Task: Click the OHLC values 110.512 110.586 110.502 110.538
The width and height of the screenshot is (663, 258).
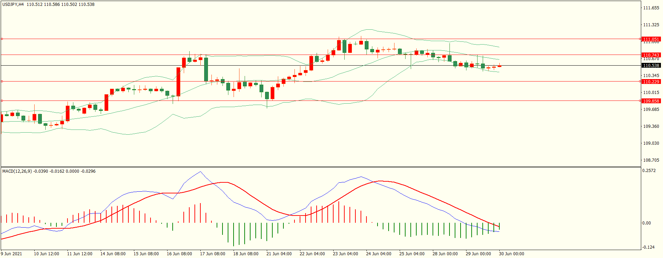Action: [x=61, y=4]
